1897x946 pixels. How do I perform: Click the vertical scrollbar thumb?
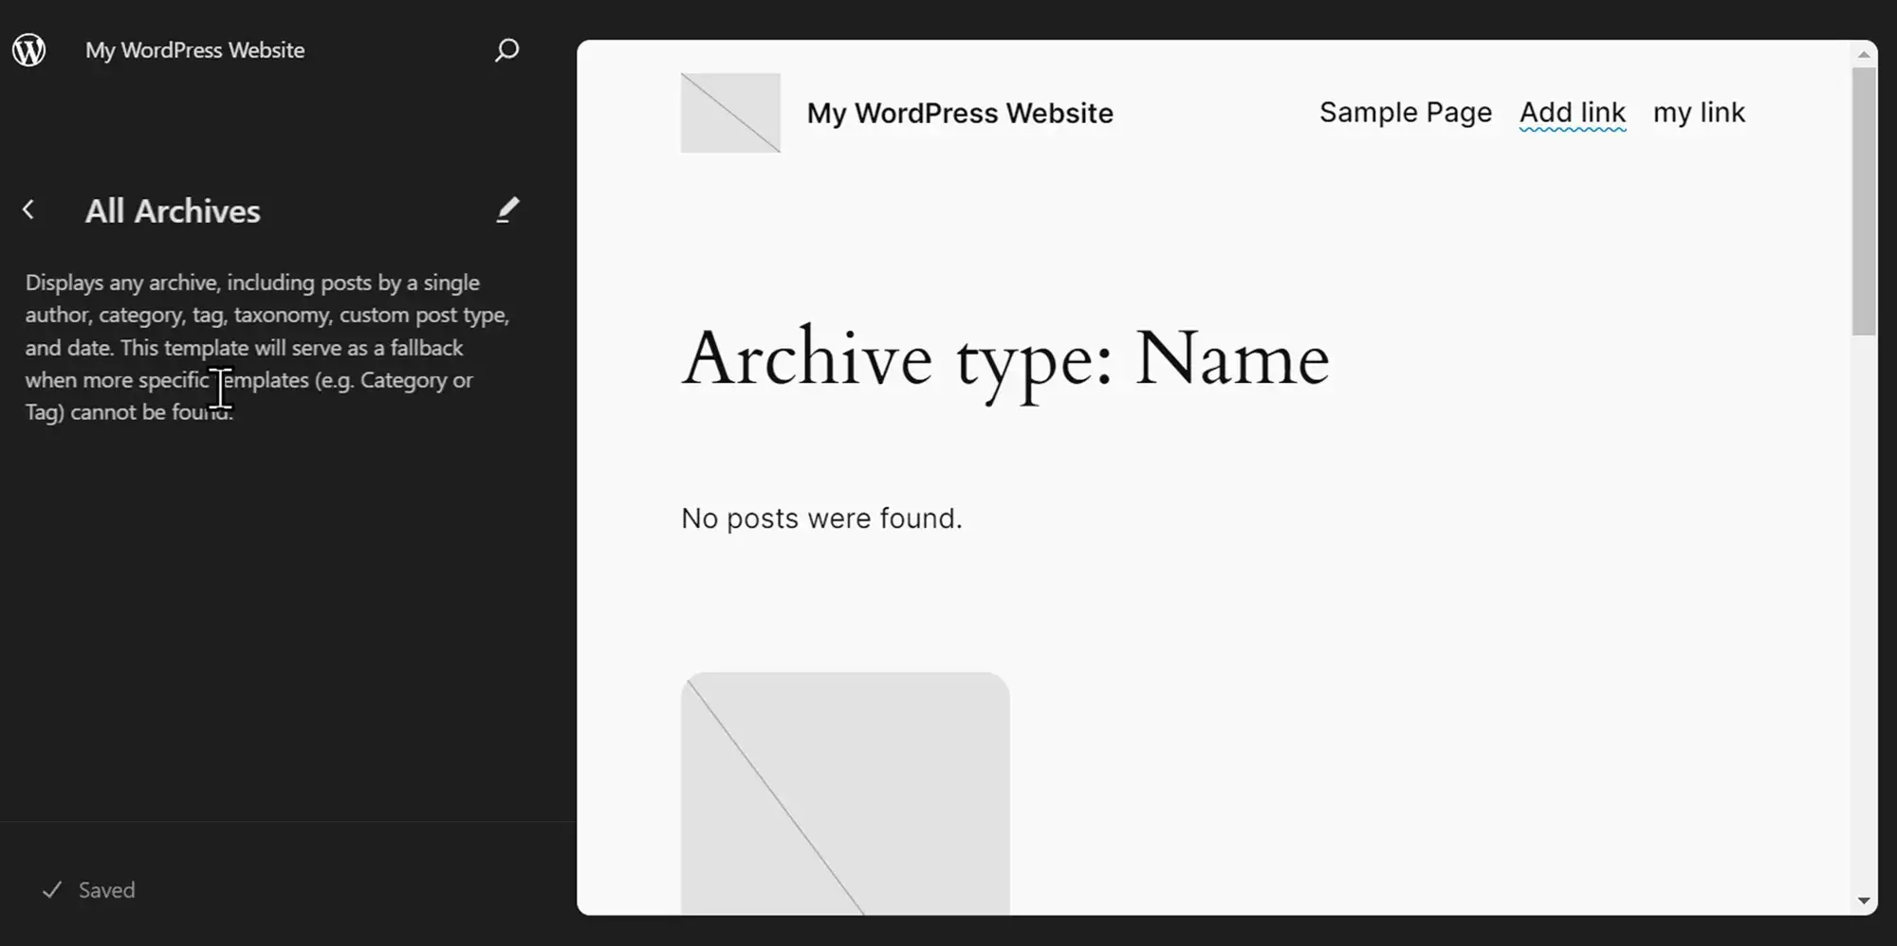pos(1864,201)
